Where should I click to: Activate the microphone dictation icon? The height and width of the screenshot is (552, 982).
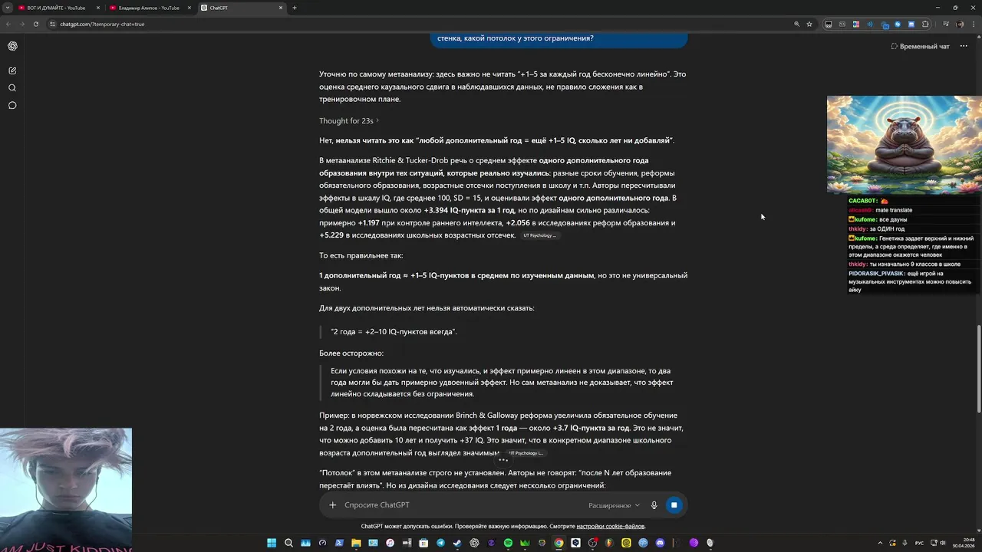[654, 505]
